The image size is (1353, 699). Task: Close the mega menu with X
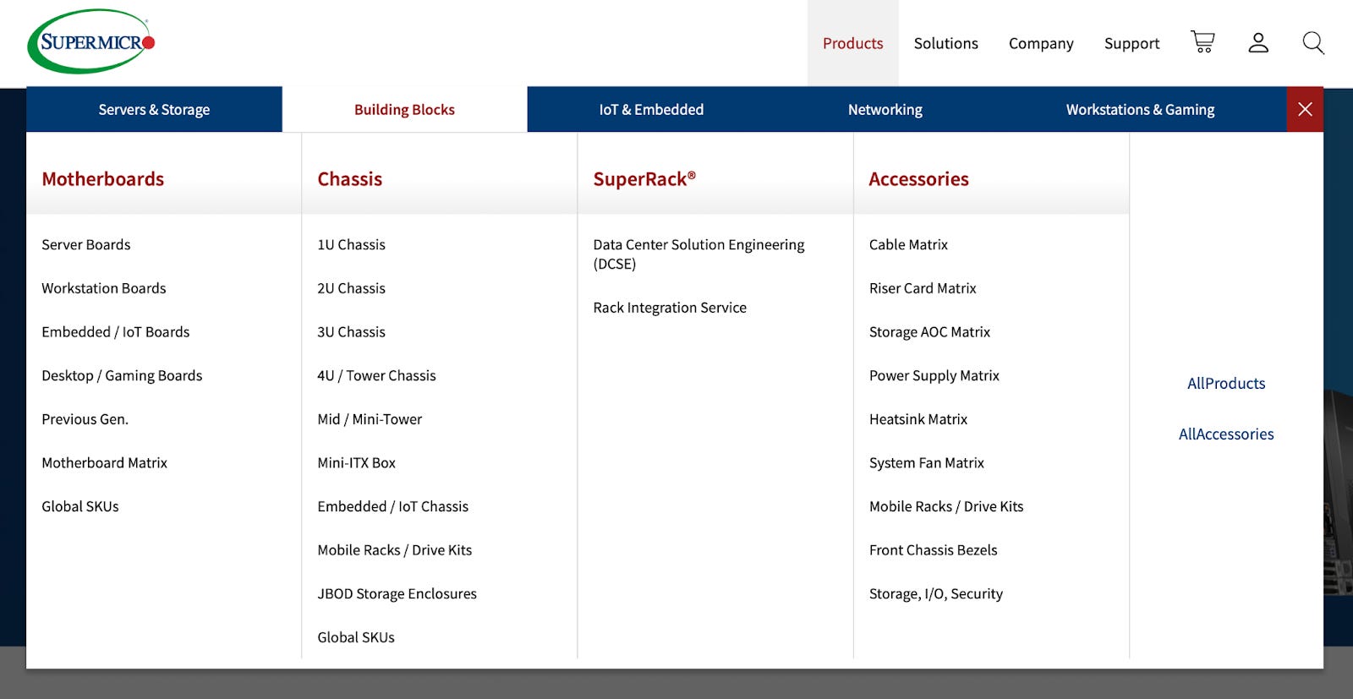click(1305, 109)
